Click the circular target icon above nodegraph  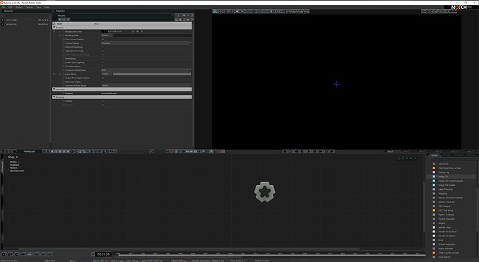(x=151, y=151)
